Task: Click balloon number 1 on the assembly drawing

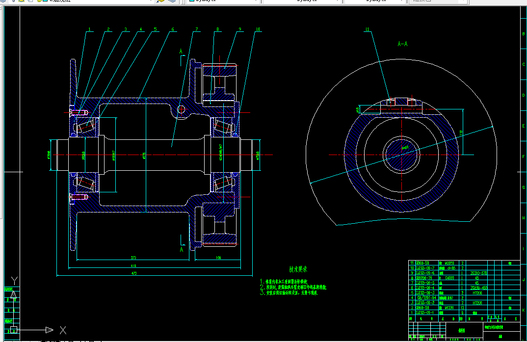Action: pos(89,29)
